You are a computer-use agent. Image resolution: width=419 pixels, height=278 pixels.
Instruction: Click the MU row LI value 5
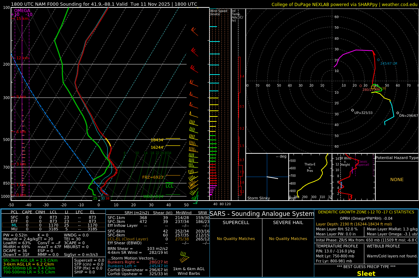[x=66, y=229]
